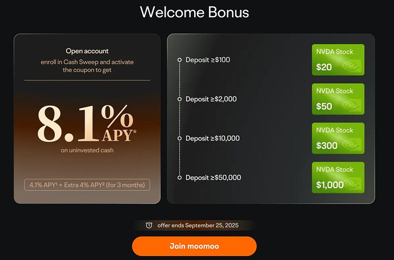The height and width of the screenshot is (260, 394).
Task: Click the Welcome Bonus title
Action: 195,12
